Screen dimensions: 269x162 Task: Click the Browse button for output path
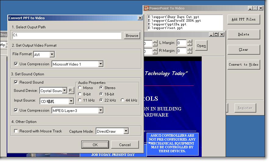pos(132,36)
